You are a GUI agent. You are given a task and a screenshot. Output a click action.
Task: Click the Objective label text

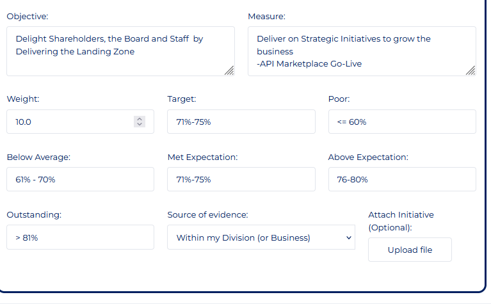point(27,16)
